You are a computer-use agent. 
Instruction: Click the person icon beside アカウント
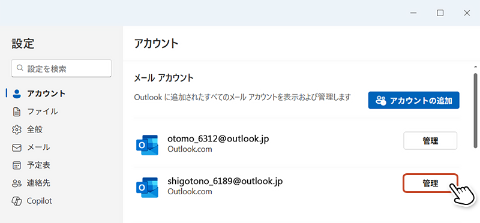pos(17,94)
